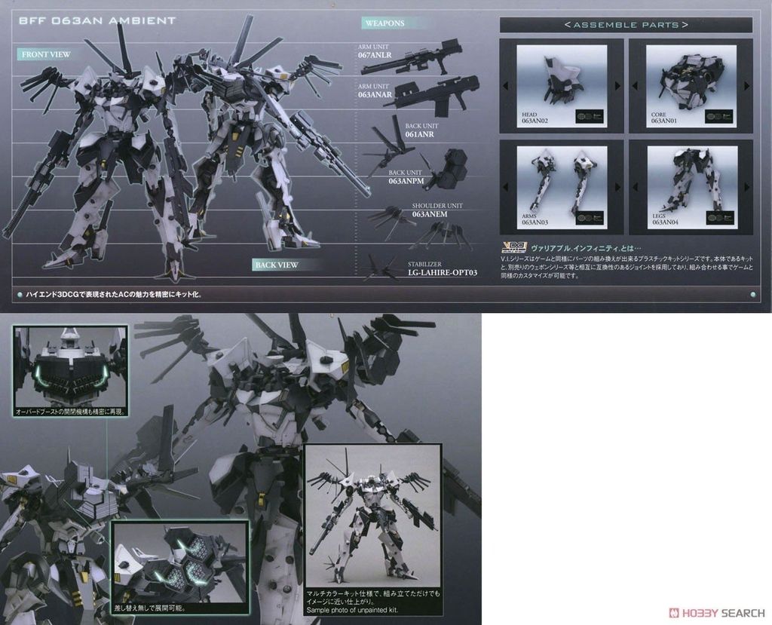Click the dark badge in the HEAD 063AN02 panel
The width and height of the screenshot is (772, 625).
tap(590, 117)
